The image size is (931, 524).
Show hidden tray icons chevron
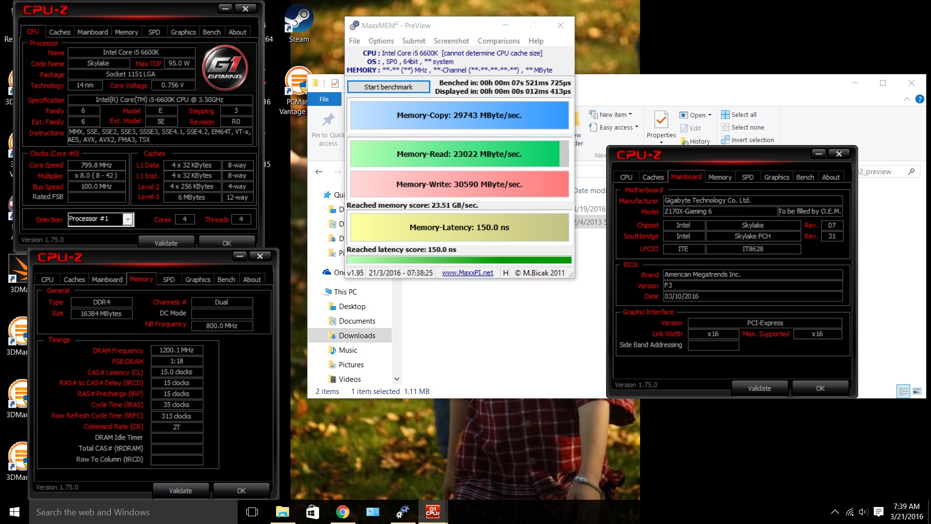(835, 512)
